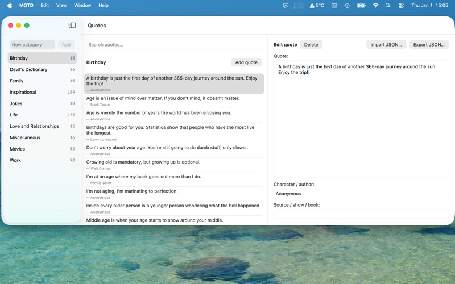Open Control Center icon
Screen dimensions: 455x284
[x=401, y=5]
